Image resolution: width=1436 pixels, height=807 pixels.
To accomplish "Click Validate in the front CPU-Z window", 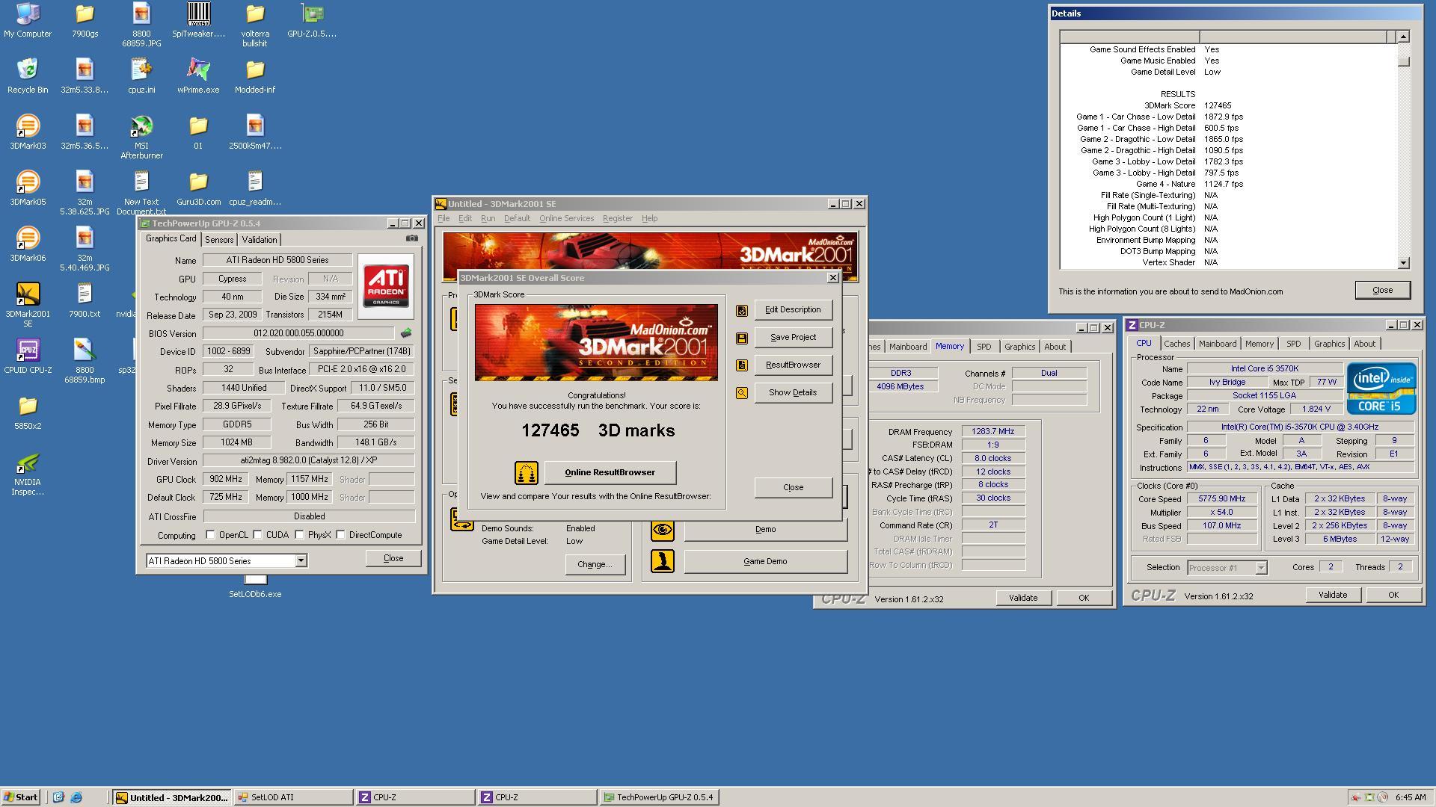I will 1333,596.
